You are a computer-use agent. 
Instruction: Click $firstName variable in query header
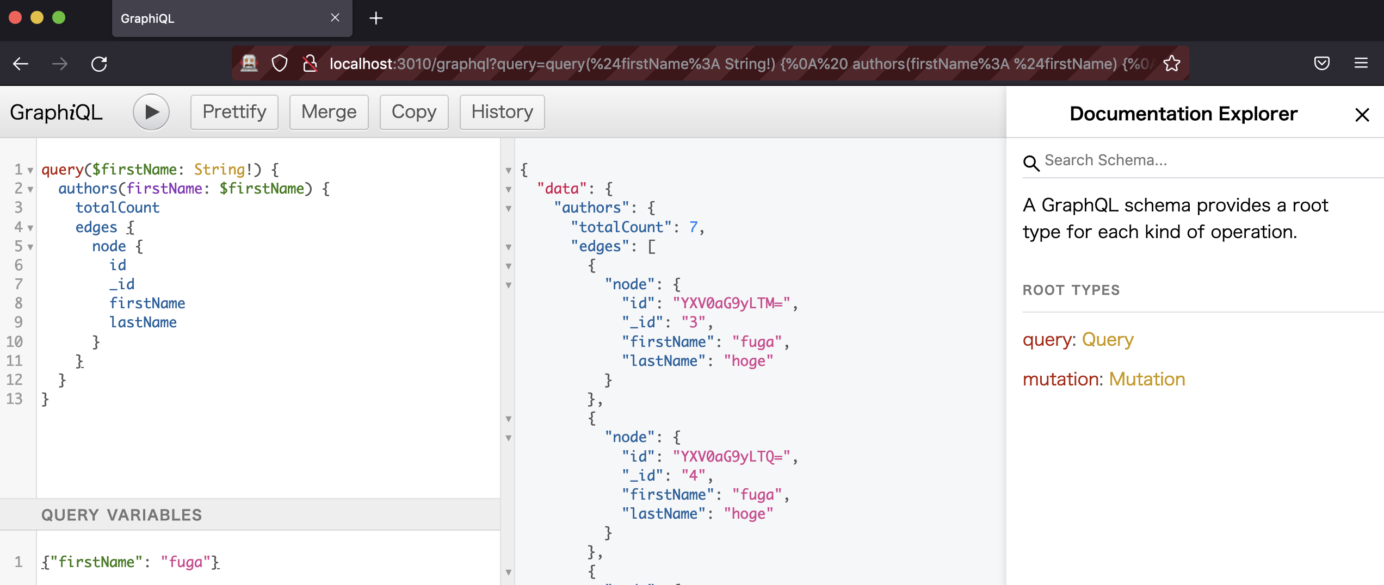coord(134,170)
